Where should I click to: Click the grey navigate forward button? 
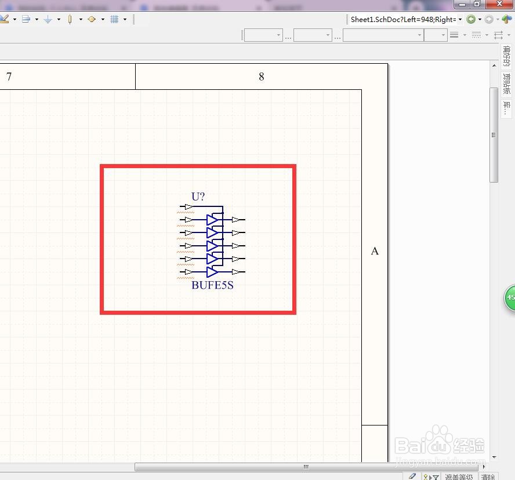point(489,19)
